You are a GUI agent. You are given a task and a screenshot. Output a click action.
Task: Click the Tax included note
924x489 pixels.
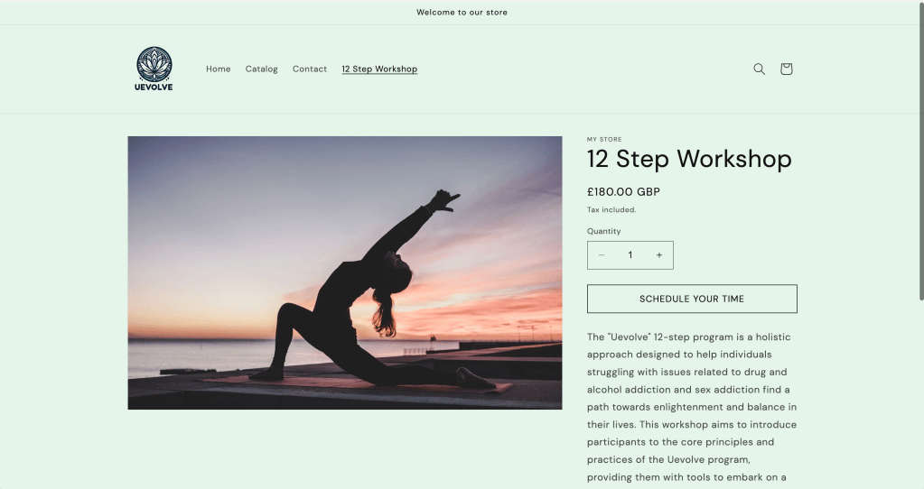[611, 209]
